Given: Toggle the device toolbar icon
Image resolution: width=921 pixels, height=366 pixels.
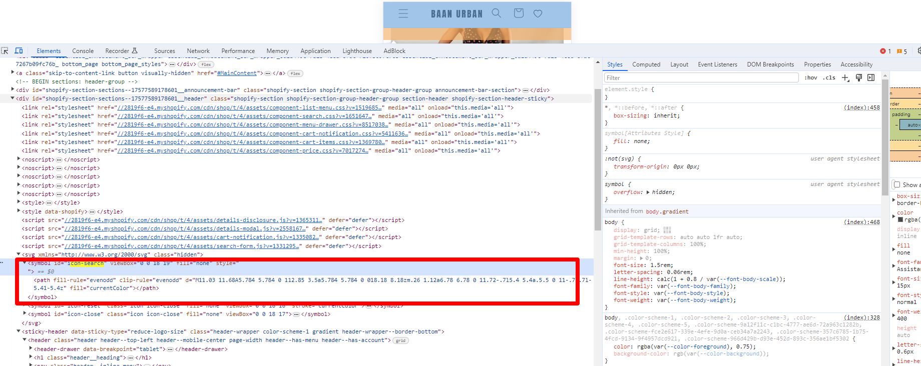Looking at the screenshot, I should 19,50.
